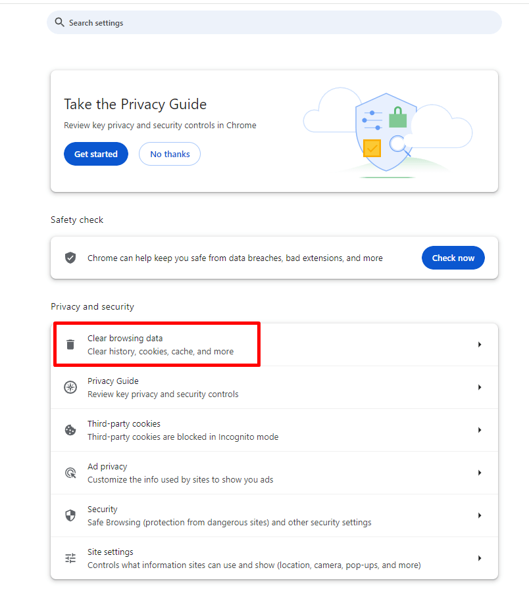The width and height of the screenshot is (529, 595).
Task: Click the Security shield icon
Action: tap(70, 515)
